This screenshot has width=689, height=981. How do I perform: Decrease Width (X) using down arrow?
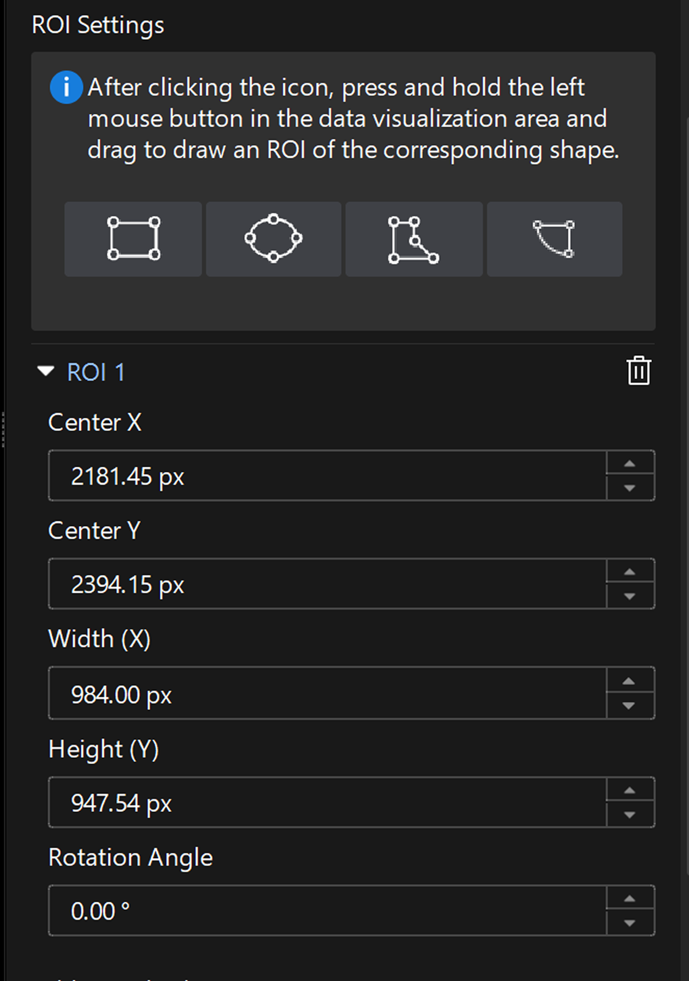coord(630,705)
